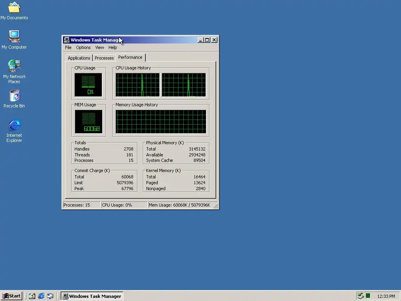401x301 pixels.
Task: Open the Help menu
Action: (112, 47)
